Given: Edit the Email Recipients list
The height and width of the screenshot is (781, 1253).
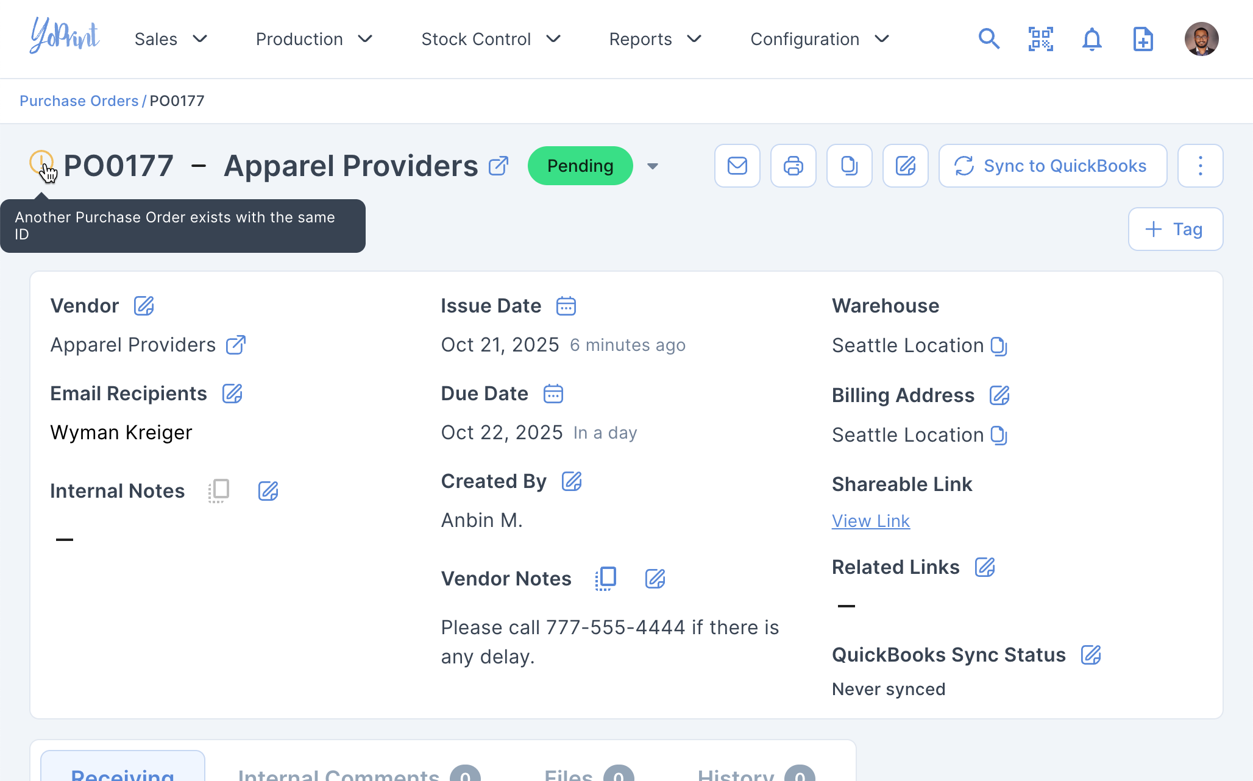Looking at the screenshot, I should pyautogui.click(x=232, y=394).
